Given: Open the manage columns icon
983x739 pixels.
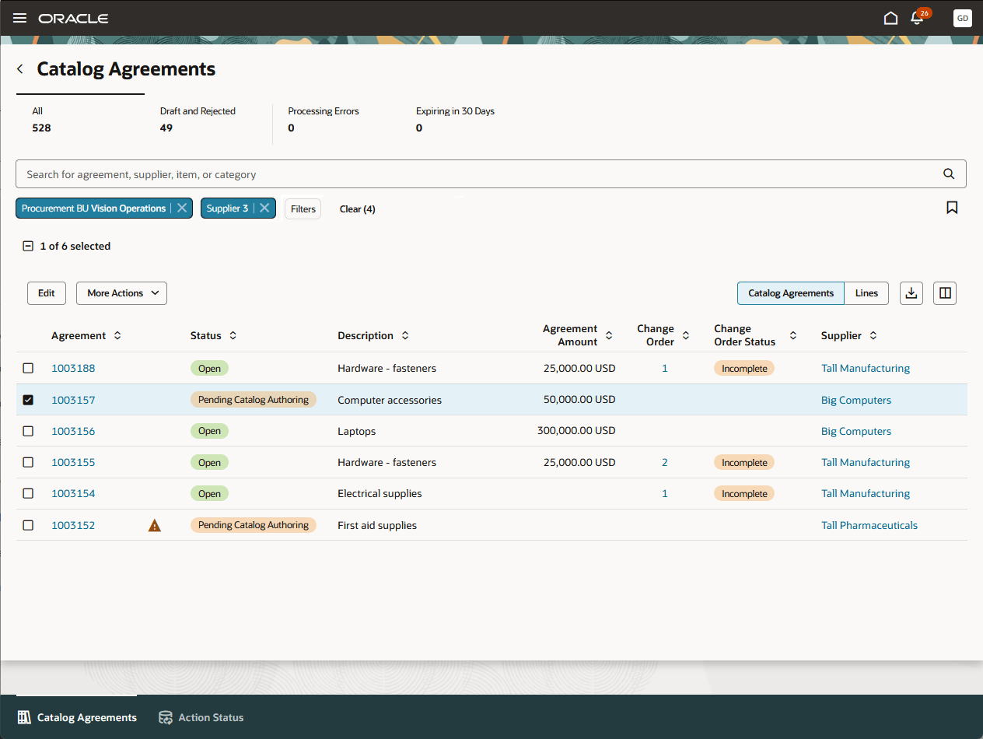Looking at the screenshot, I should (x=944, y=293).
